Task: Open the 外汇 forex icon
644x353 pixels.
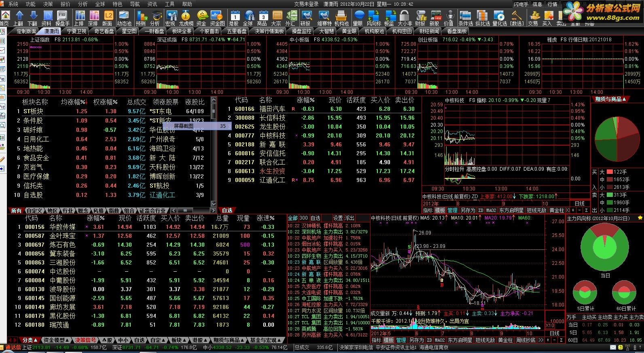Action: click(x=290, y=18)
